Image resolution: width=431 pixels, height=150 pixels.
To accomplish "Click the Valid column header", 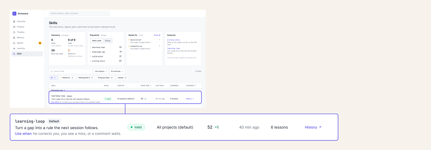I will click(106, 85).
